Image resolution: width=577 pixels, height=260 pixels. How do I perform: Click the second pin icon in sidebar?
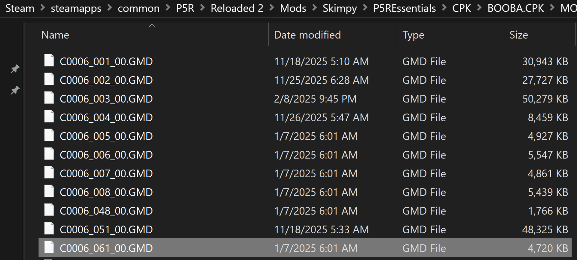click(x=15, y=90)
